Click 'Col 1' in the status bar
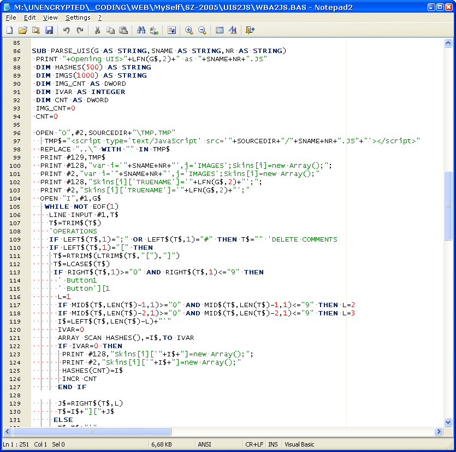The height and width of the screenshot is (452, 456). (x=40, y=444)
